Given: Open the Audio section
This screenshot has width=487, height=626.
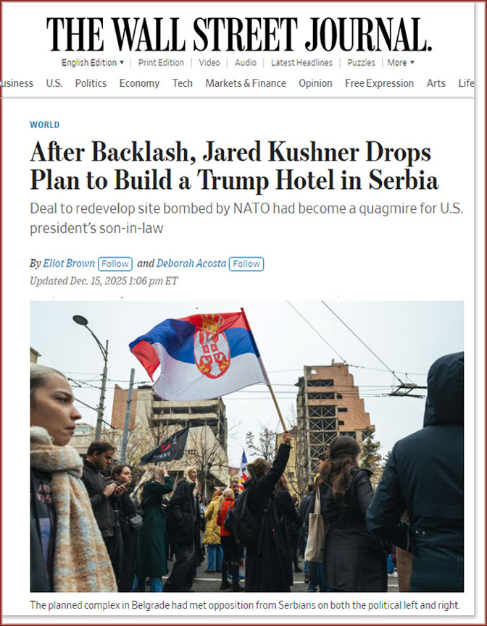Looking at the screenshot, I should 246,63.
